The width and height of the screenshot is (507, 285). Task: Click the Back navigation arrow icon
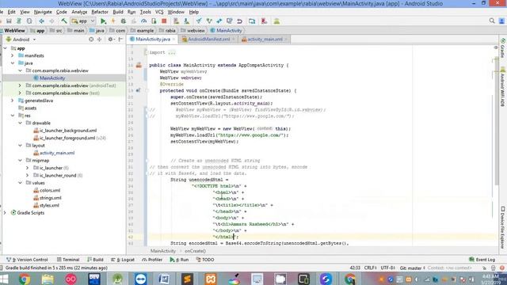click(42, 21)
